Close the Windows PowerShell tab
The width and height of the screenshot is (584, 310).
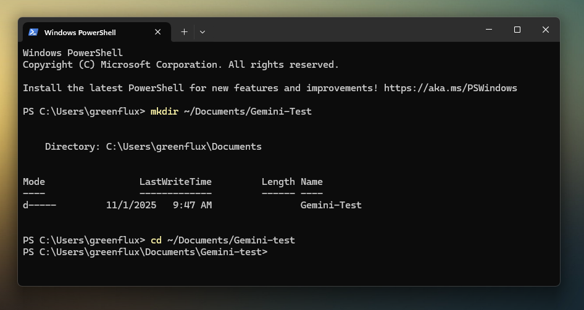coord(158,32)
